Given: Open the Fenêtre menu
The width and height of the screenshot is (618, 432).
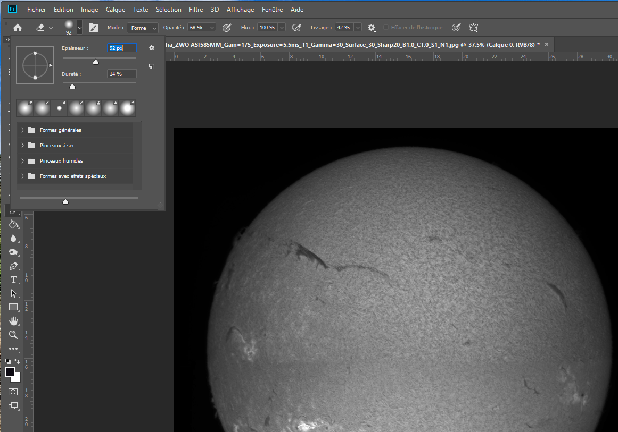Looking at the screenshot, I should coord(273,10).
